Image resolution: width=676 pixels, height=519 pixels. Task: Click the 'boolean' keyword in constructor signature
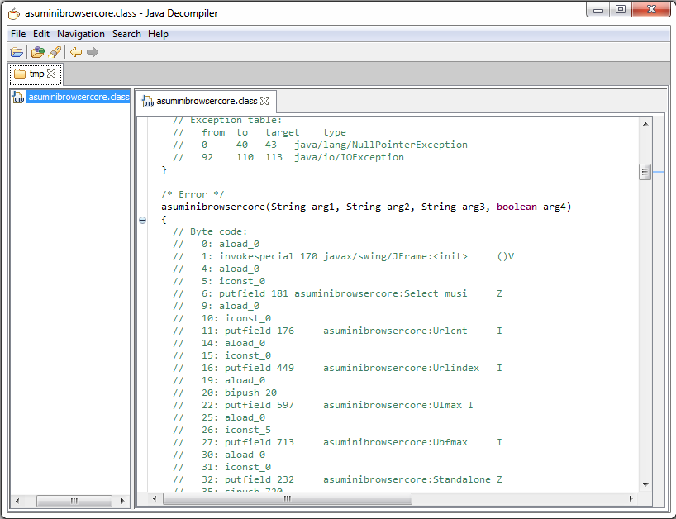click(517, 207)
